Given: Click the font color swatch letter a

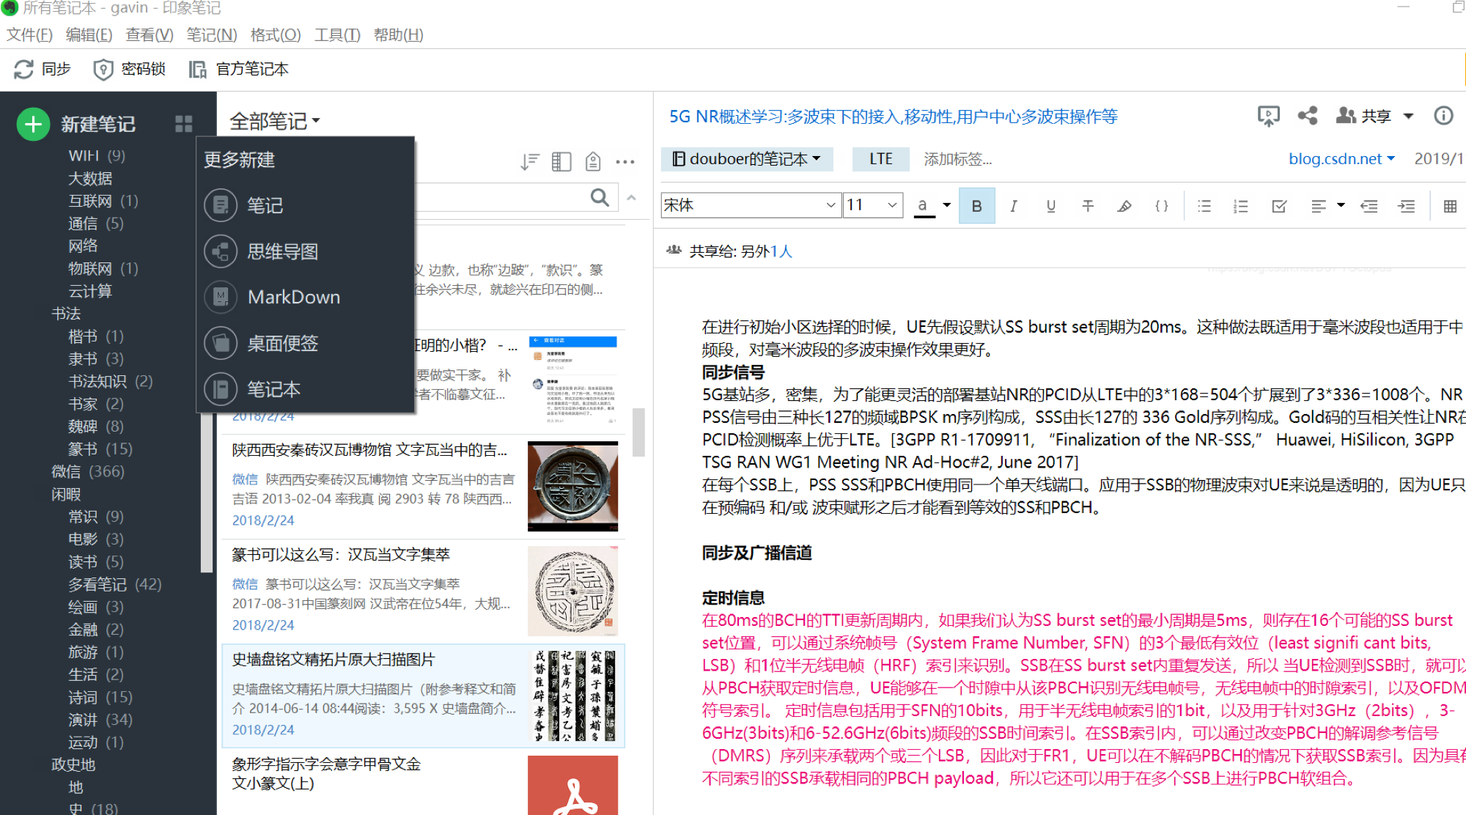Looking at the screenshot, I should 924,206.
